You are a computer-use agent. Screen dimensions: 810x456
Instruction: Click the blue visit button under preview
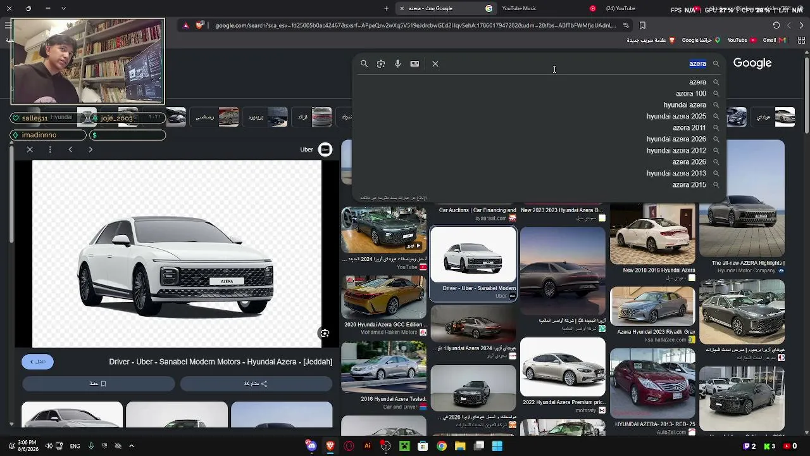[x=37, y=362]
